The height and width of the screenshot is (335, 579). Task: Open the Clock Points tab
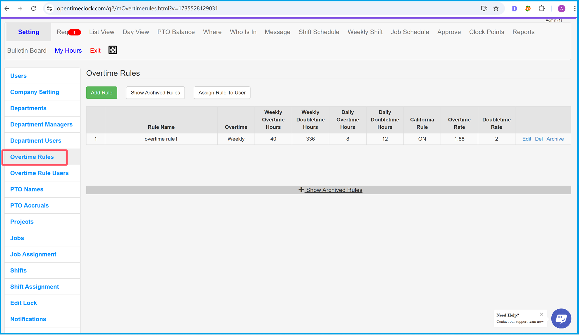pyautogui.click(x=486, y=32)
